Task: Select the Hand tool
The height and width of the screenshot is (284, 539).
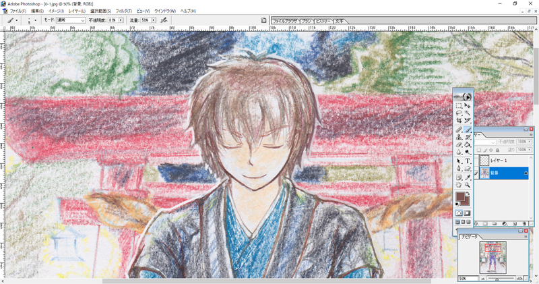Action: [x=459, y=185]
